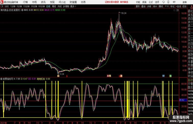The image size is (193, 124).
Task: Toggle the side panel icon at chart top right
Action: pos(177,10)
